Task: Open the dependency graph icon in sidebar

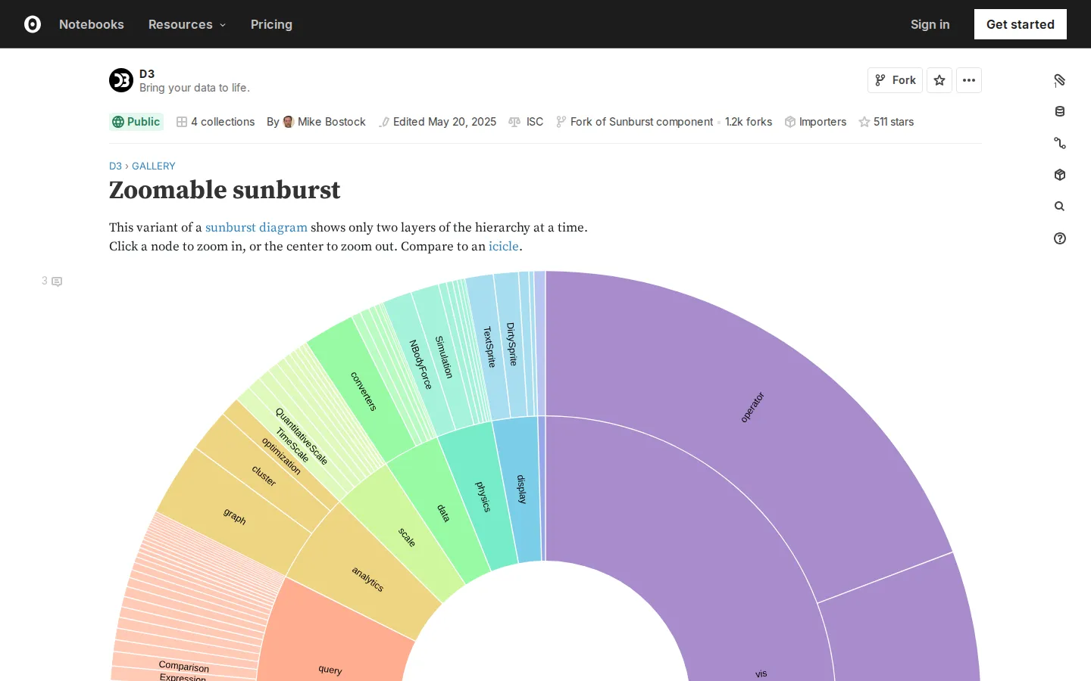Action: pyautogui.click(x=1060, y=144)
